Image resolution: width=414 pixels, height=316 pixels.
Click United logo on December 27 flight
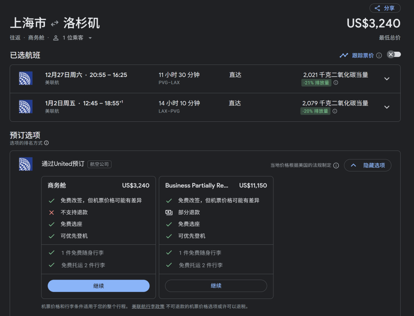click(26, 78)
